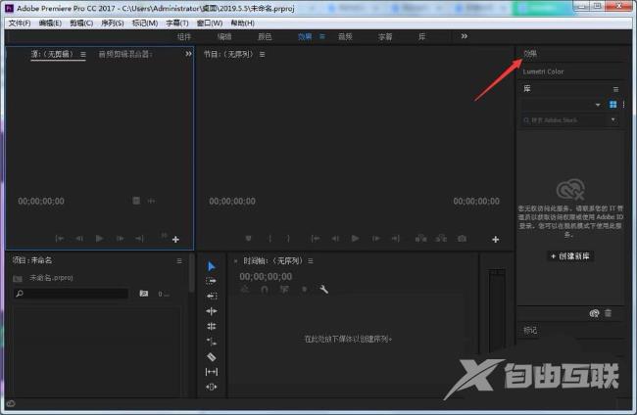The image size is (637, 415).
Task: Click the trash icon in Libraries panel
Action: [608, 313]
